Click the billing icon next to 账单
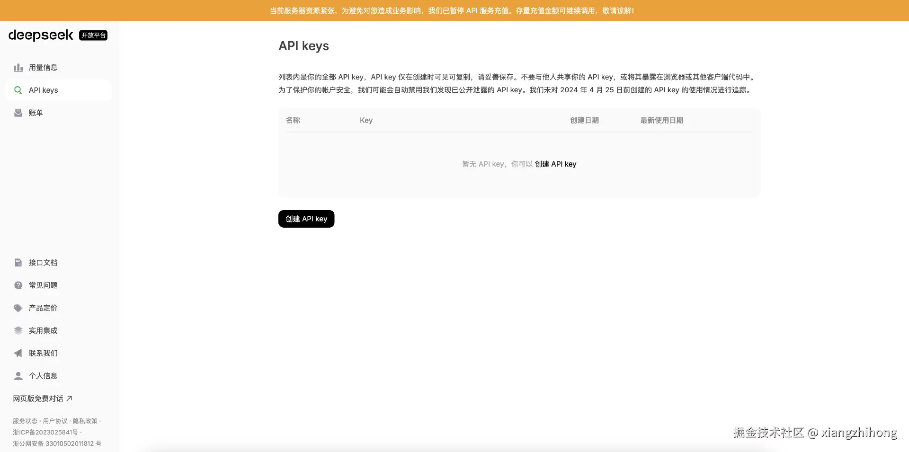909x452 pixels. coord(18,113)
